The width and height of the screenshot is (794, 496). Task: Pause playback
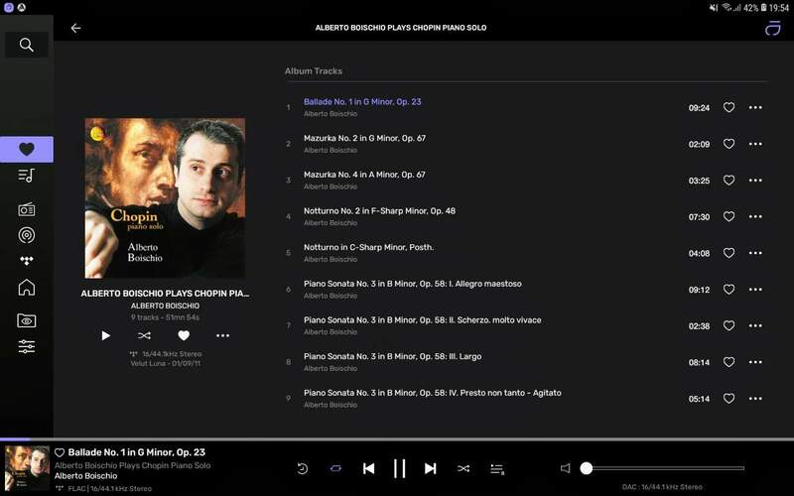[400, 468]
